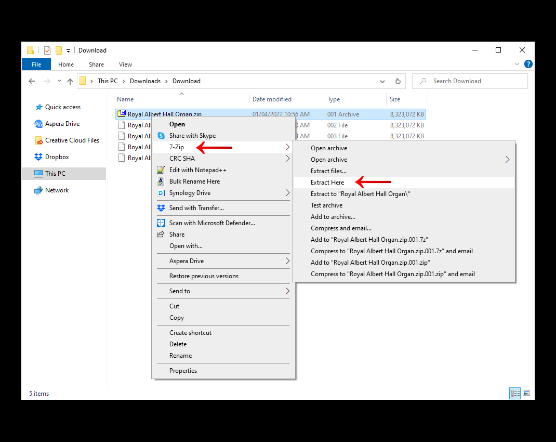Select Extract to "Royal Albert Hall Organ\"
556x442 pixels.
404,194
